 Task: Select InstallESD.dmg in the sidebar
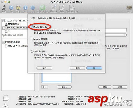11,42
